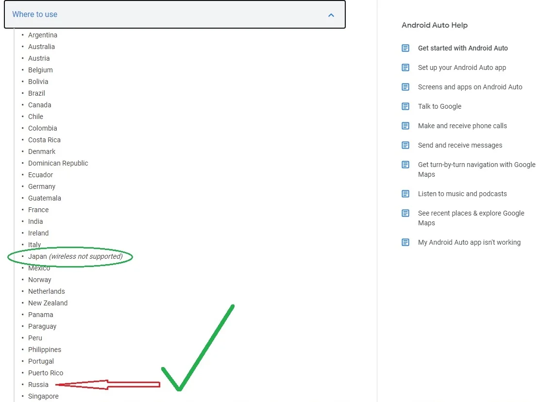Click Belgium in the country list
The image size is (540, 402).
click(x=40, y=70)
